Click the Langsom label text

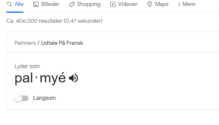(44, 98)
